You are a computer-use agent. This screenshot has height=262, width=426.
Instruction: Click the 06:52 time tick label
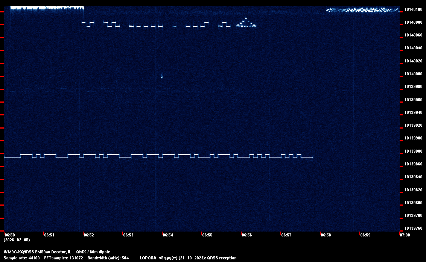click(89, 235)
